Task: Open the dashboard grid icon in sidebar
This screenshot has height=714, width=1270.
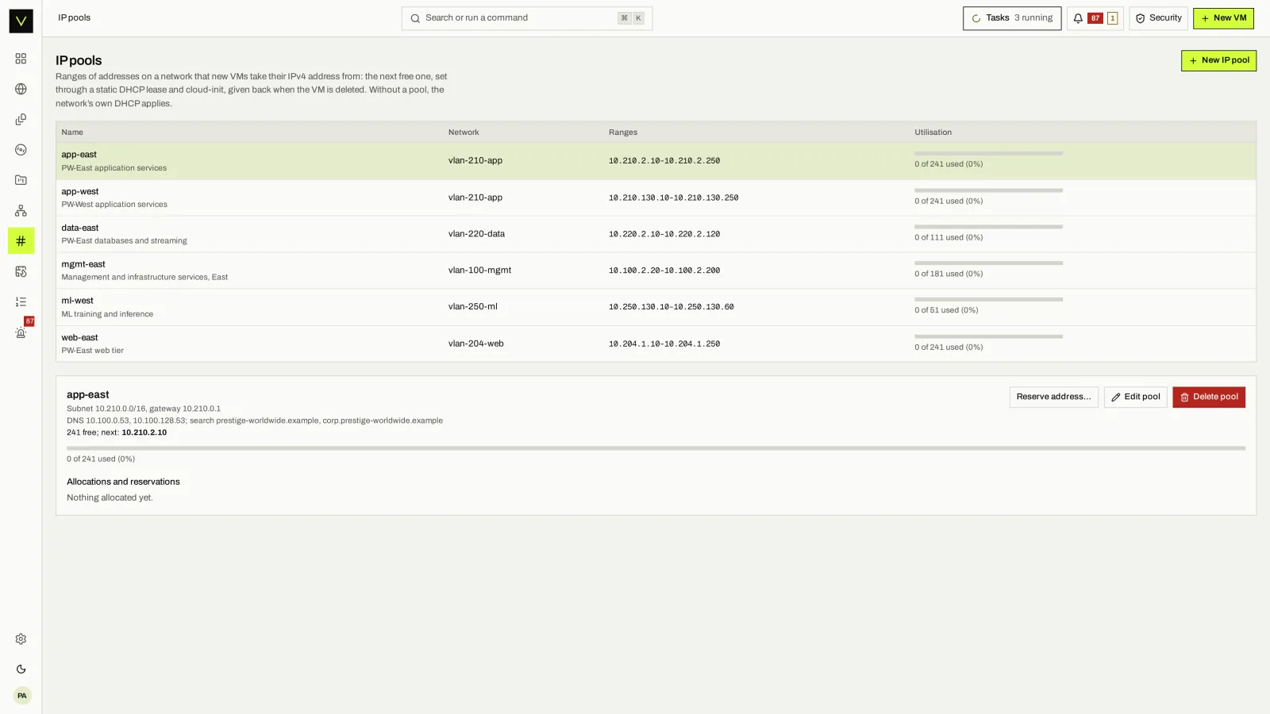Action: point(21,59)
